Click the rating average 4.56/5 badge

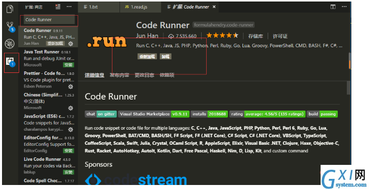tap(267, 114)
